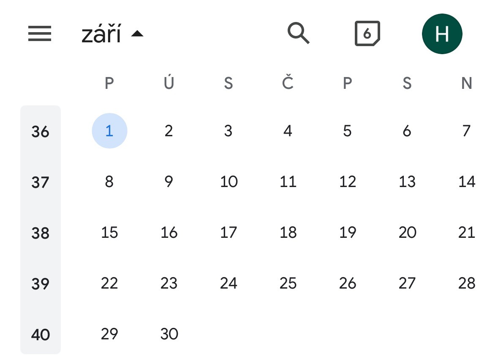
Task: Click the N Sunday column header
Action: (x=466, y=83)
